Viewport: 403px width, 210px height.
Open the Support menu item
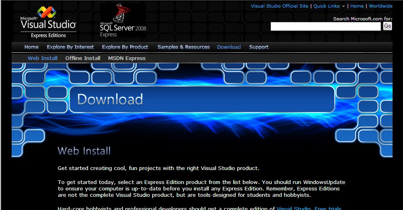(x=259, y=47)
